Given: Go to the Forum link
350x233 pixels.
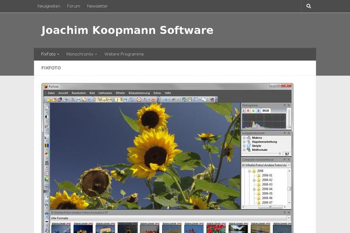Looking at the screenshot, I should coord(73,6).
